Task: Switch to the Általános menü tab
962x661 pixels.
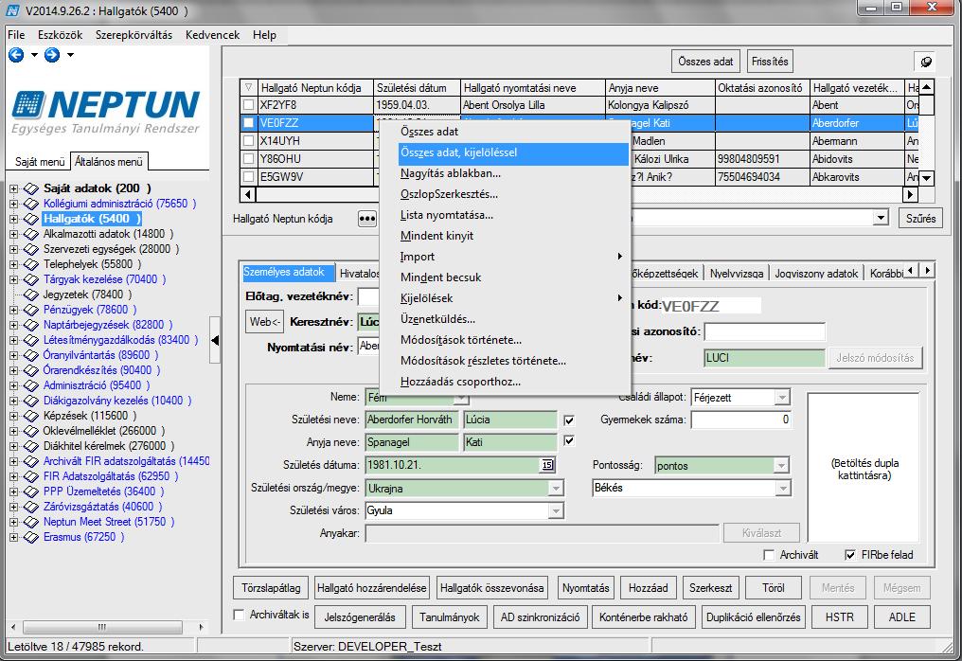Action: point(109,161)
